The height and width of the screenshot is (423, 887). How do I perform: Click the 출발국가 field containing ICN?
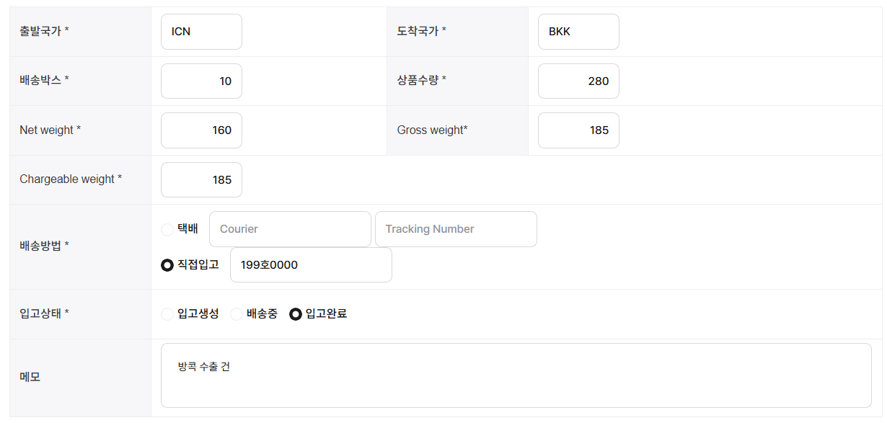(x=201, y=32)
